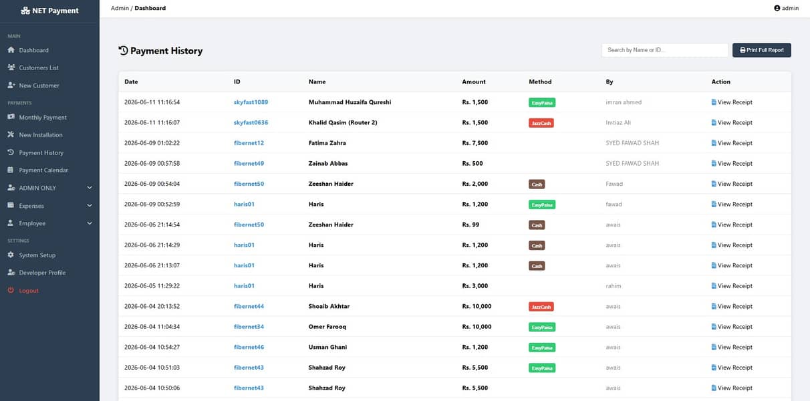The height and width of the screenshot is (401, 810).
Task: Click EasyPaisa badge in Muhammad Huzaifa Qureshi row
Action: click(542, 103)
